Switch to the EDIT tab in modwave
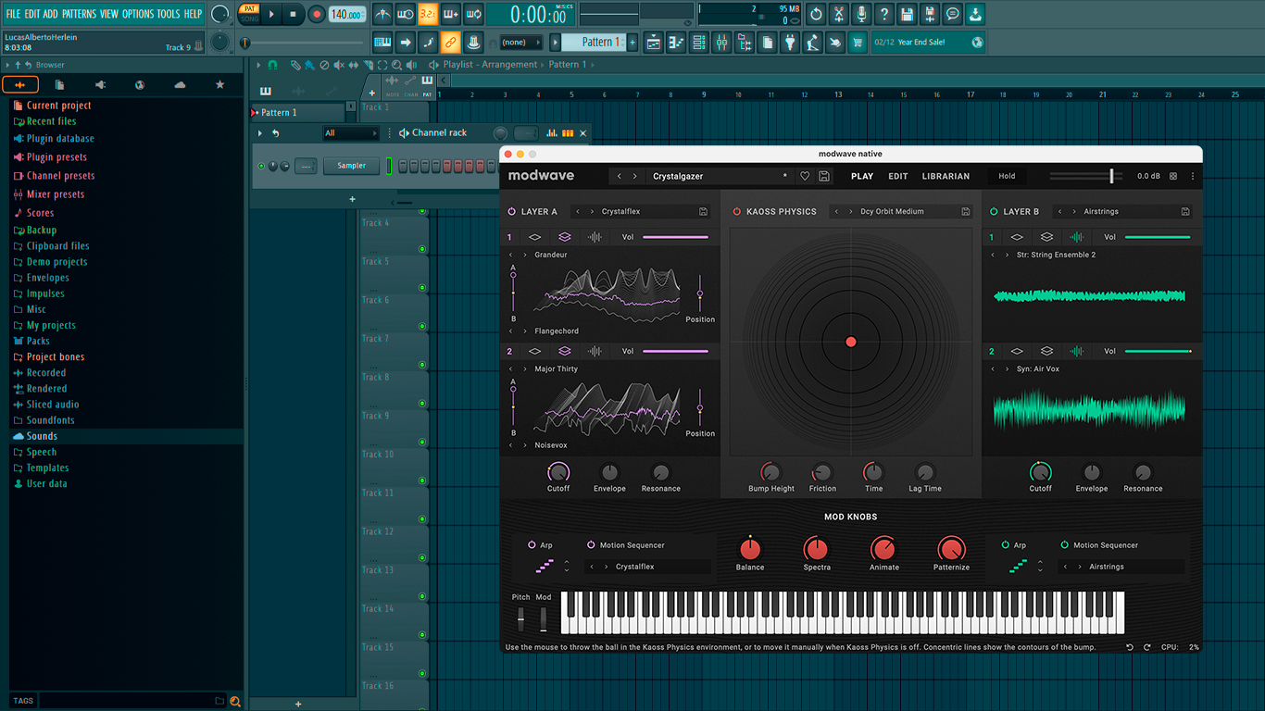This screenshot has height=711, width=1265. pyautogui.click(x=898, y=176)
